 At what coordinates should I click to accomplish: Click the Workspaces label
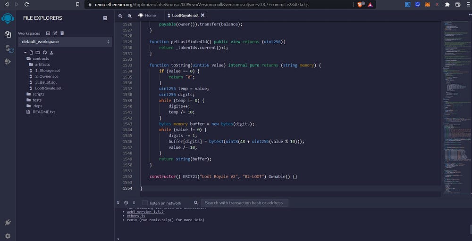tap(29, 33)
